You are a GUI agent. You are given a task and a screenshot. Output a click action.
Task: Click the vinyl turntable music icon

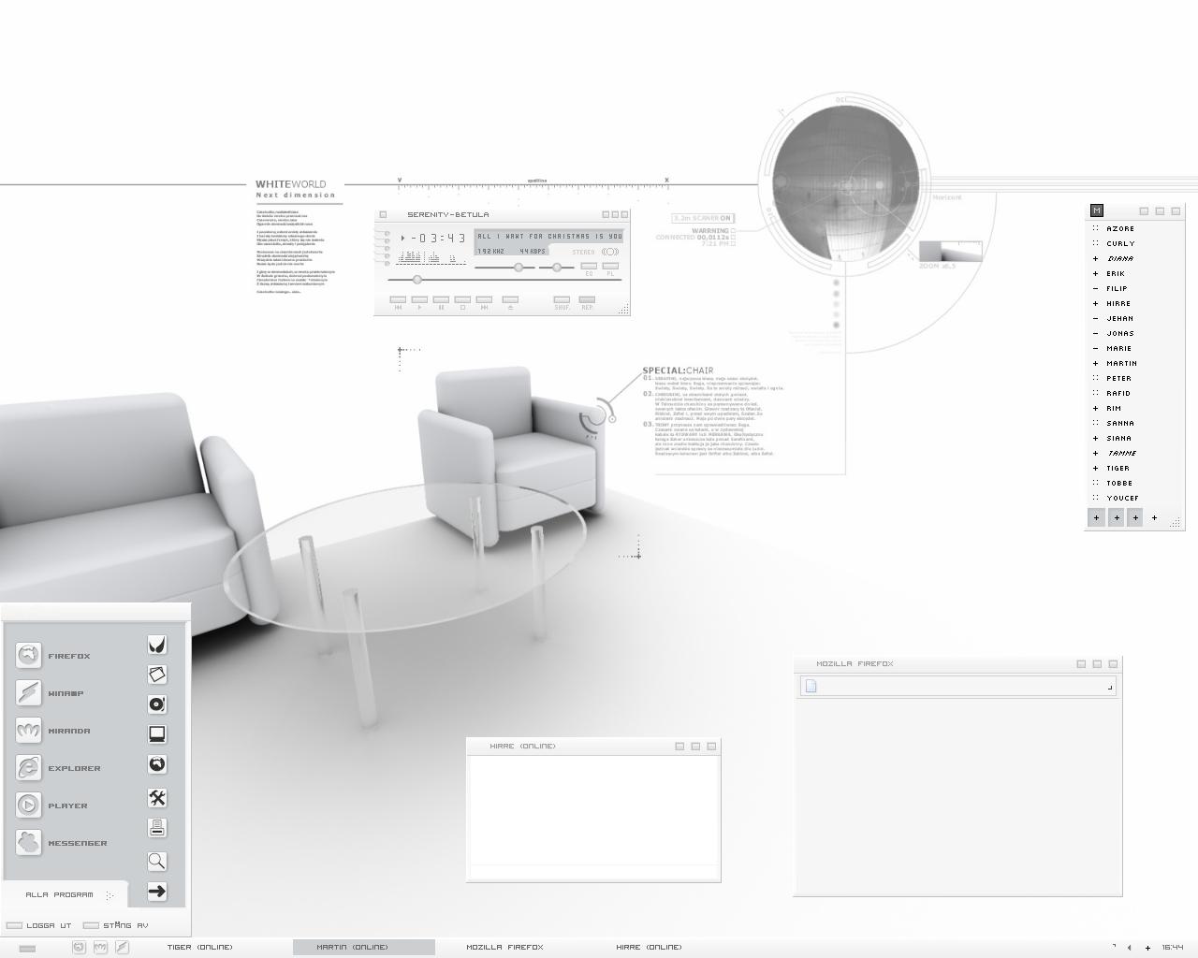tap(157, 704)
